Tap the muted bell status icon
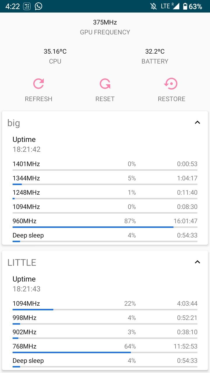Screen dimensions: 210x373 (153, 6)
